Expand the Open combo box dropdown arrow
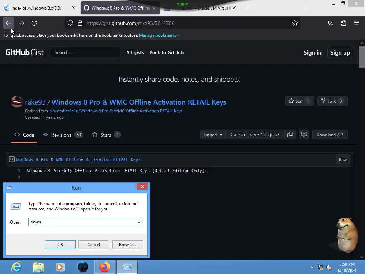Image resolution: width=365 pixels, height=274 pixels. (139, 222)
